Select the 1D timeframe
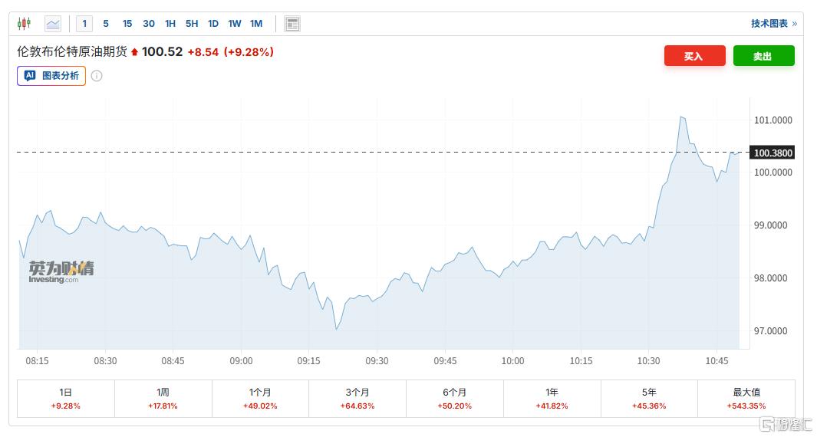 [x=213, y=24]
